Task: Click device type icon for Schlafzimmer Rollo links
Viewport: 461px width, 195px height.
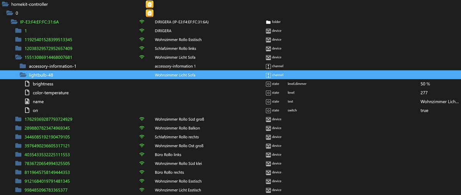Action: coord(269,49)
